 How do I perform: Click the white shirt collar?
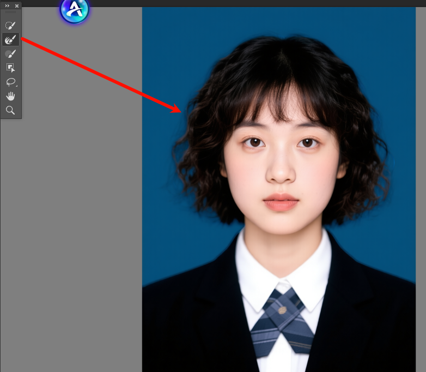(x=256, y=273)
